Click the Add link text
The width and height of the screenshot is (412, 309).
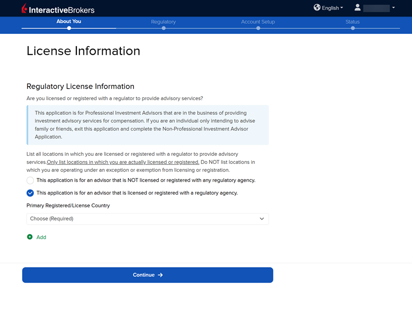41,237
